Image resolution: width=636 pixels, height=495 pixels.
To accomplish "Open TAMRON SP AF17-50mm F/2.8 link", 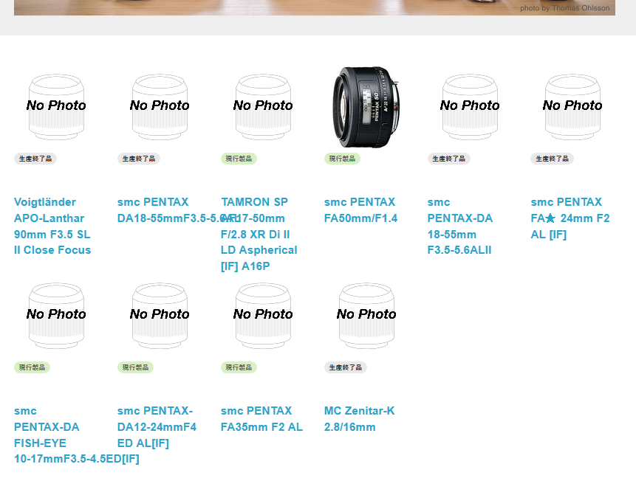I will pyautogui.click(x=259, y=234).
